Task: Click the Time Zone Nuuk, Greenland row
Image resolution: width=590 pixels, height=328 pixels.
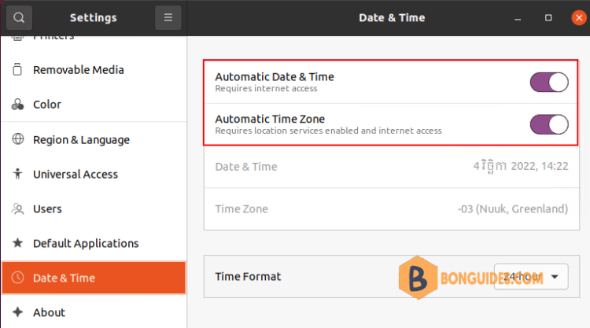Action: pyautogui.click(x=391, y=208)
